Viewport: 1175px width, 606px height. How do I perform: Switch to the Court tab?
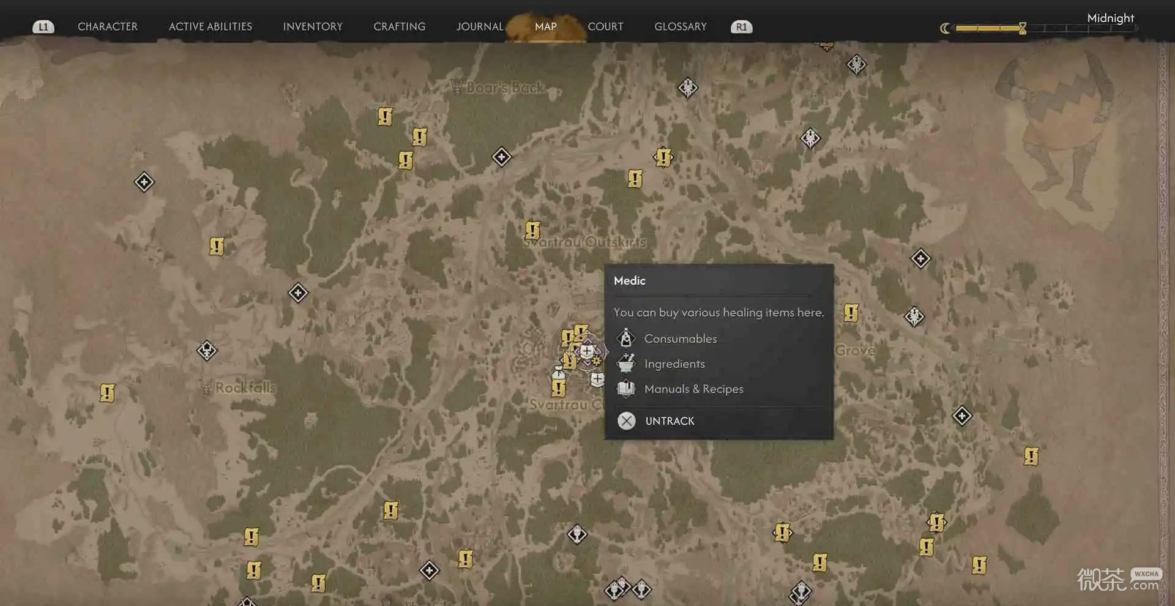[x=606, y=26]
